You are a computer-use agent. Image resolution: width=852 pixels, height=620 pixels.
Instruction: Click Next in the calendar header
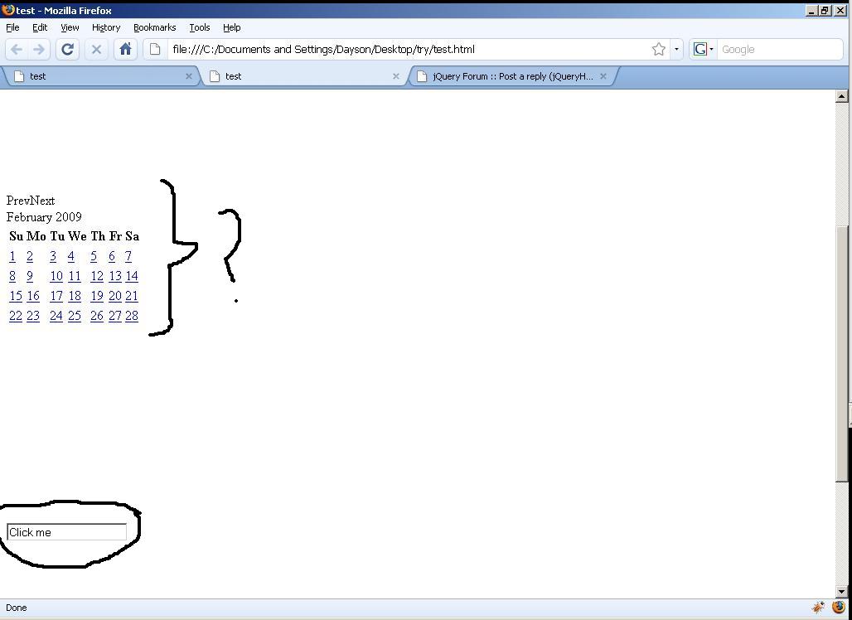tap(43, 201)
